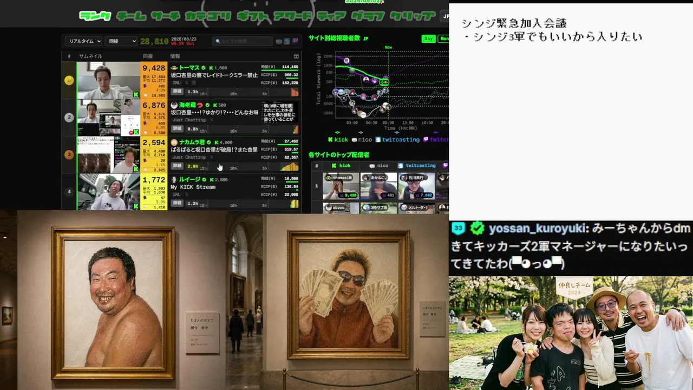Open 石川典行 top twitcasting thumbnail
The height and width of the screenshot is (390, 693).
click(417, 186)
